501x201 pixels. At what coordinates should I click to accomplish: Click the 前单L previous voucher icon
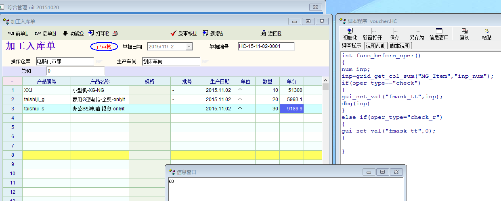point(11,33)
